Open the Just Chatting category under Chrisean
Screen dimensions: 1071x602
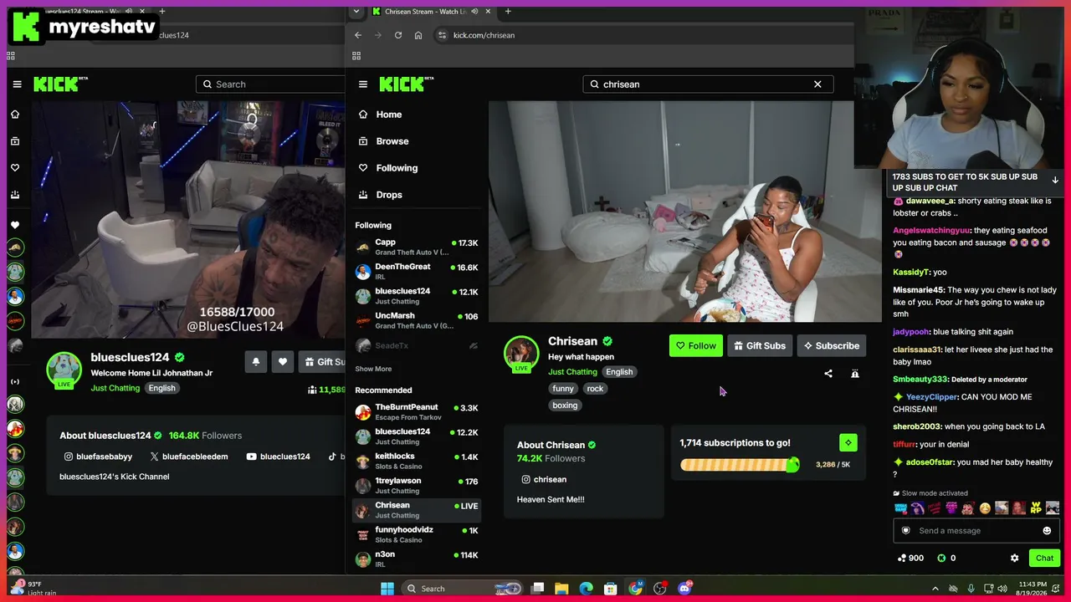pyautogui.click(x=572, y=372)
